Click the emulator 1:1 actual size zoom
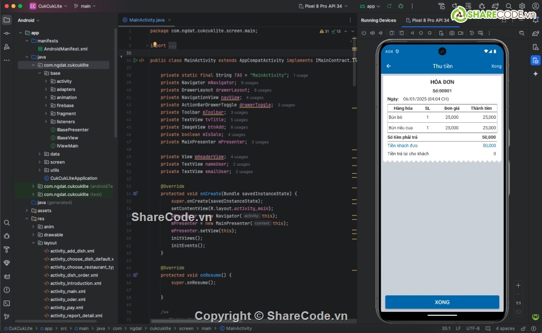542x333 pixels. (518, 303)
